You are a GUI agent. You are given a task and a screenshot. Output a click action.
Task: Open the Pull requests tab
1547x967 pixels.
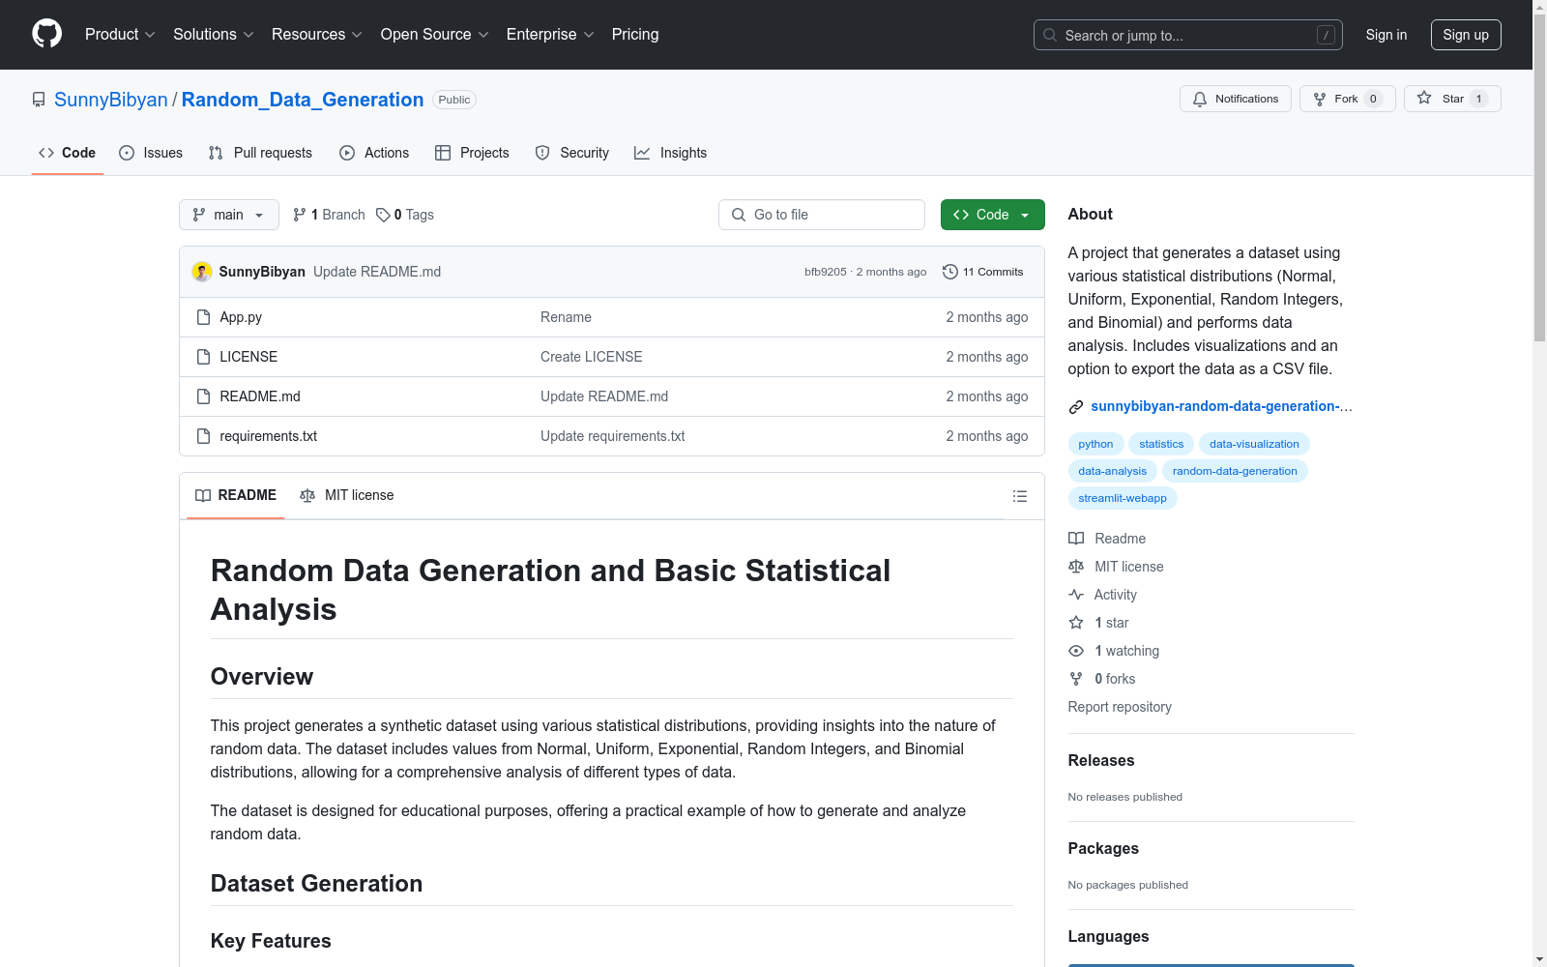coord(260,153)
